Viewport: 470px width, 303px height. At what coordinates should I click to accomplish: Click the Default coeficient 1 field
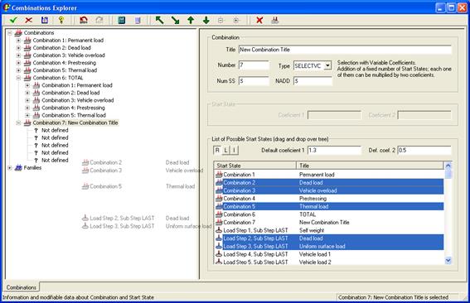(334, 150)
